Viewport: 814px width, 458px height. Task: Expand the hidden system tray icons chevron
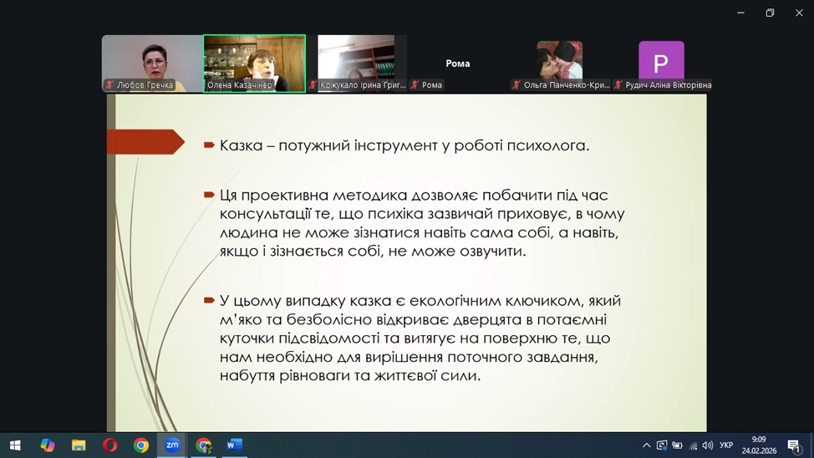pyautogui.click(x=646, y=445)
